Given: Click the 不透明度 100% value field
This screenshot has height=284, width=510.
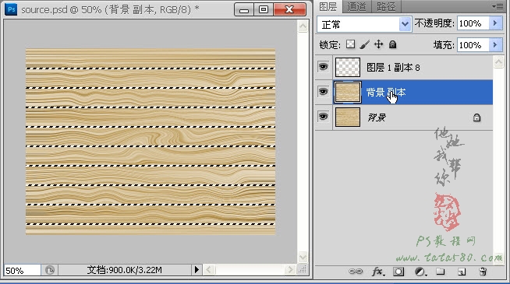Looking at the screenshot, I should 473,23.
